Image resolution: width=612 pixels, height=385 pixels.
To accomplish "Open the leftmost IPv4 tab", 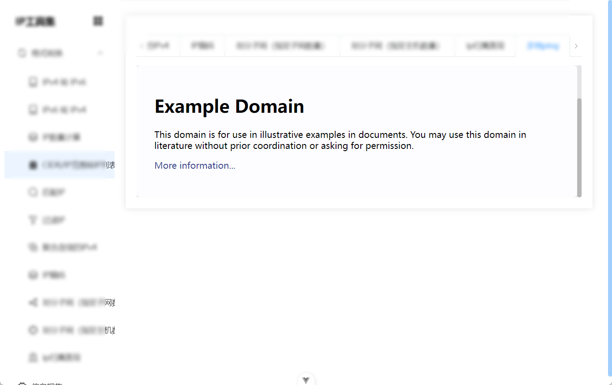I will [x=158, y=45].
